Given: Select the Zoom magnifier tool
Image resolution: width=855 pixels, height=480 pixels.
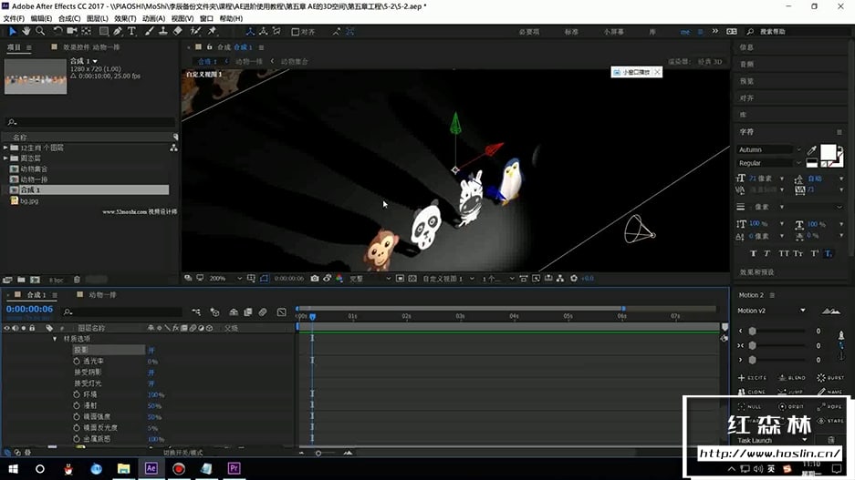Looking at the screenshot, I should 40,32.
